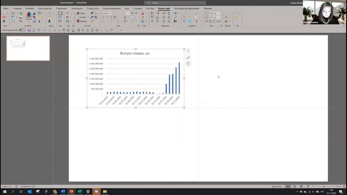Click the taskbar search icon
Image resolution: width=347 pixels, height=195 pixels.
click(x=13, y=192)
